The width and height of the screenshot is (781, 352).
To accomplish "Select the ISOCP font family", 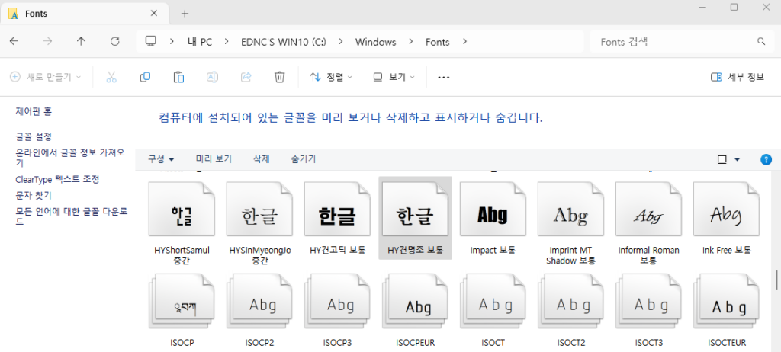I will 182,309.
